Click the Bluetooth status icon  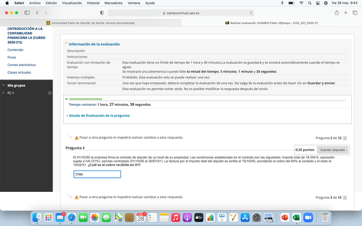(282, 3)
